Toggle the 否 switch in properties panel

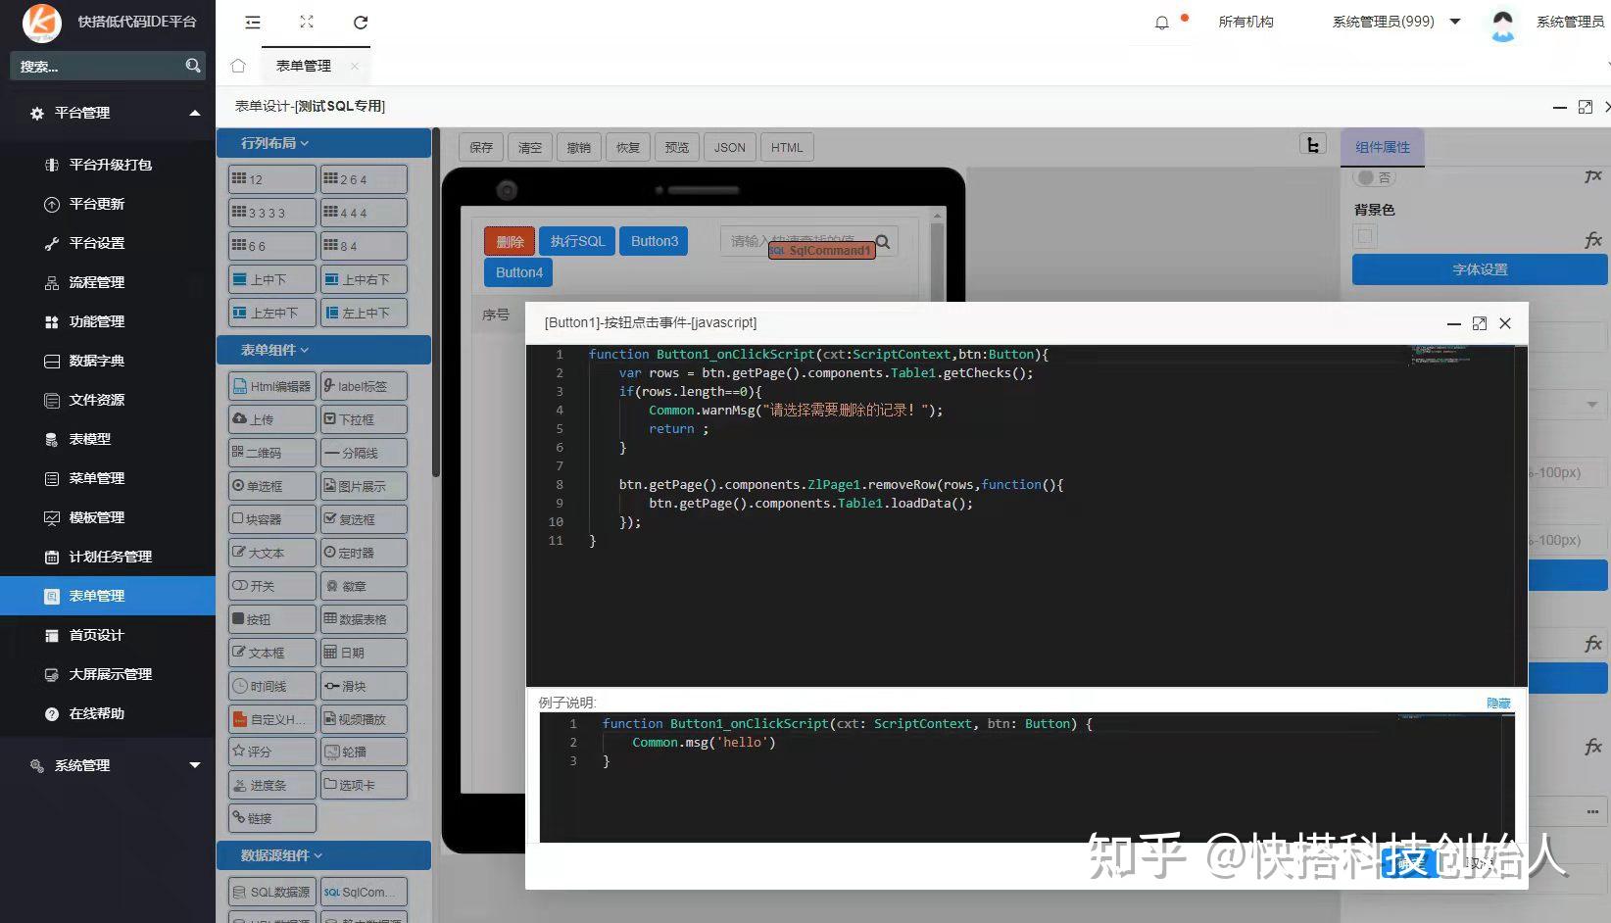point(1375,177)
